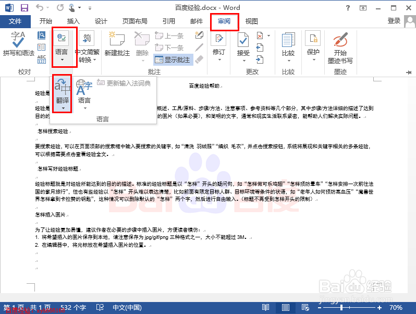Click the Word help question mark
The image size is (416, 314).
point(348,8)
